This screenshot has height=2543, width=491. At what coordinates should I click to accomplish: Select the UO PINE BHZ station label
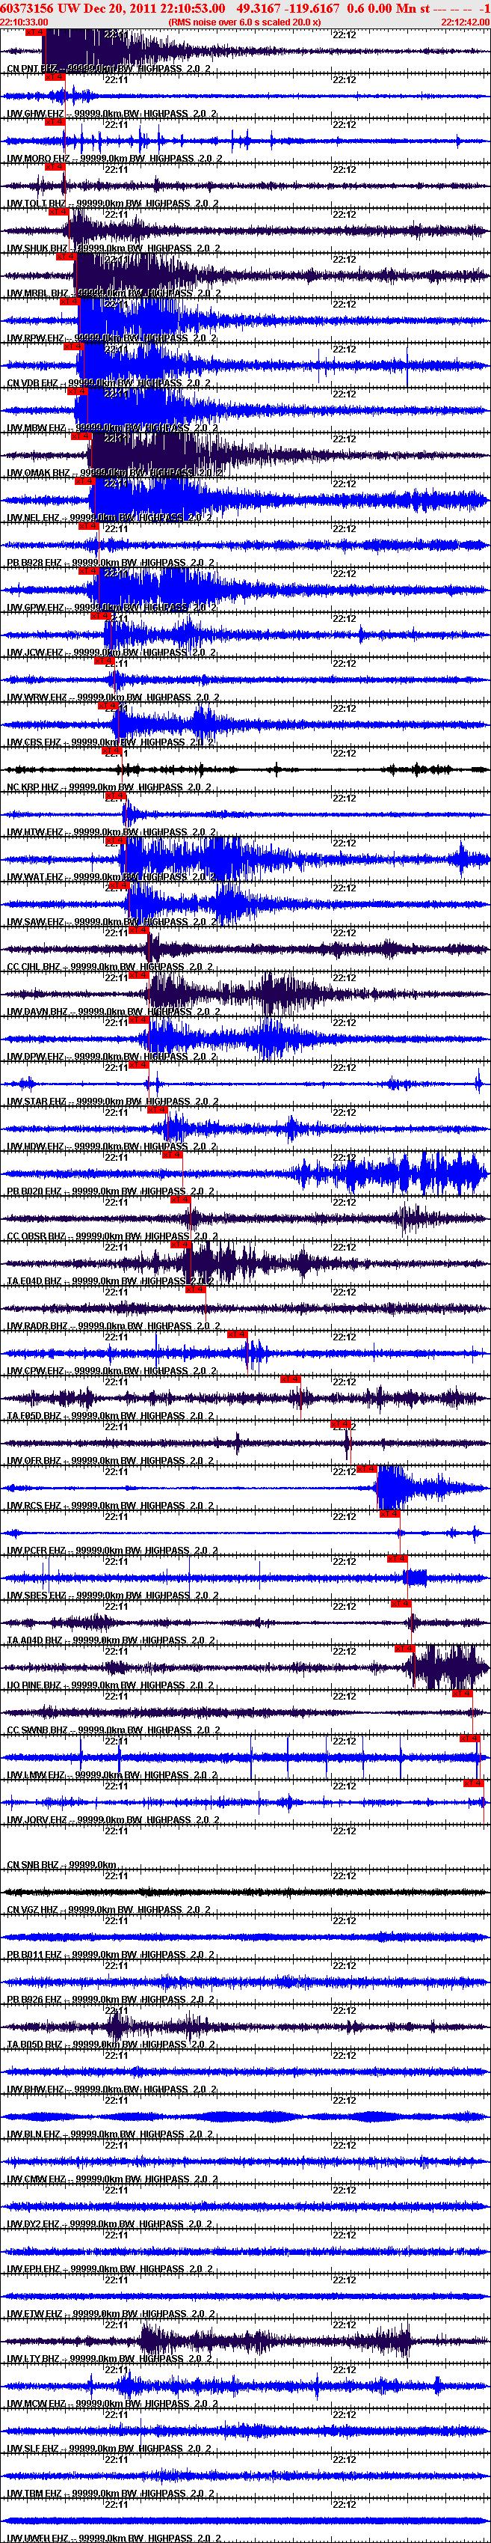35,1686
